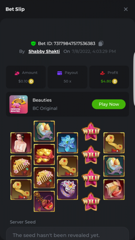Click the red Profit hand icon

[x=103, y=73]
